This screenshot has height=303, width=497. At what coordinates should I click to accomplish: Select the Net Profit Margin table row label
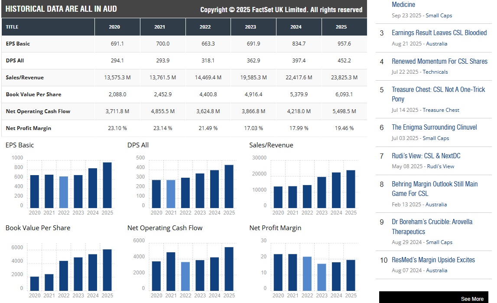(x=29, y=128)
